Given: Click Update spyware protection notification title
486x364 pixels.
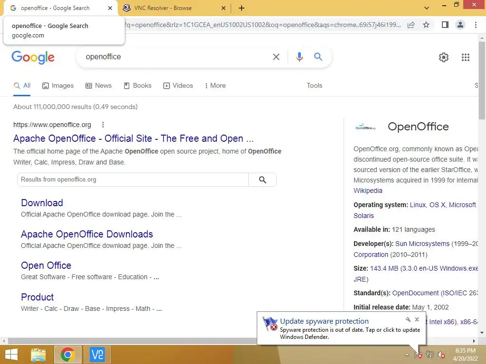Looking at the screenshot, I should 324,321.
